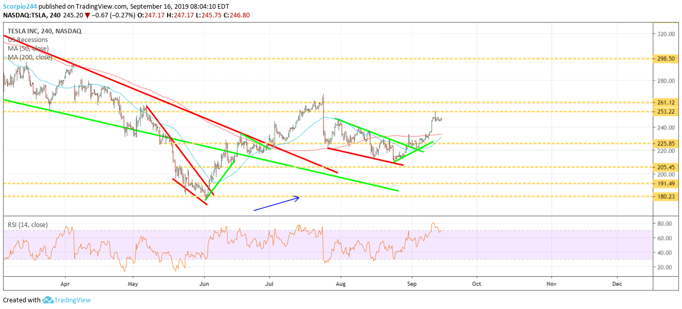
Task: Click the US Recessions indicator label
Action: pyautogui.click(x=28, y=40)
